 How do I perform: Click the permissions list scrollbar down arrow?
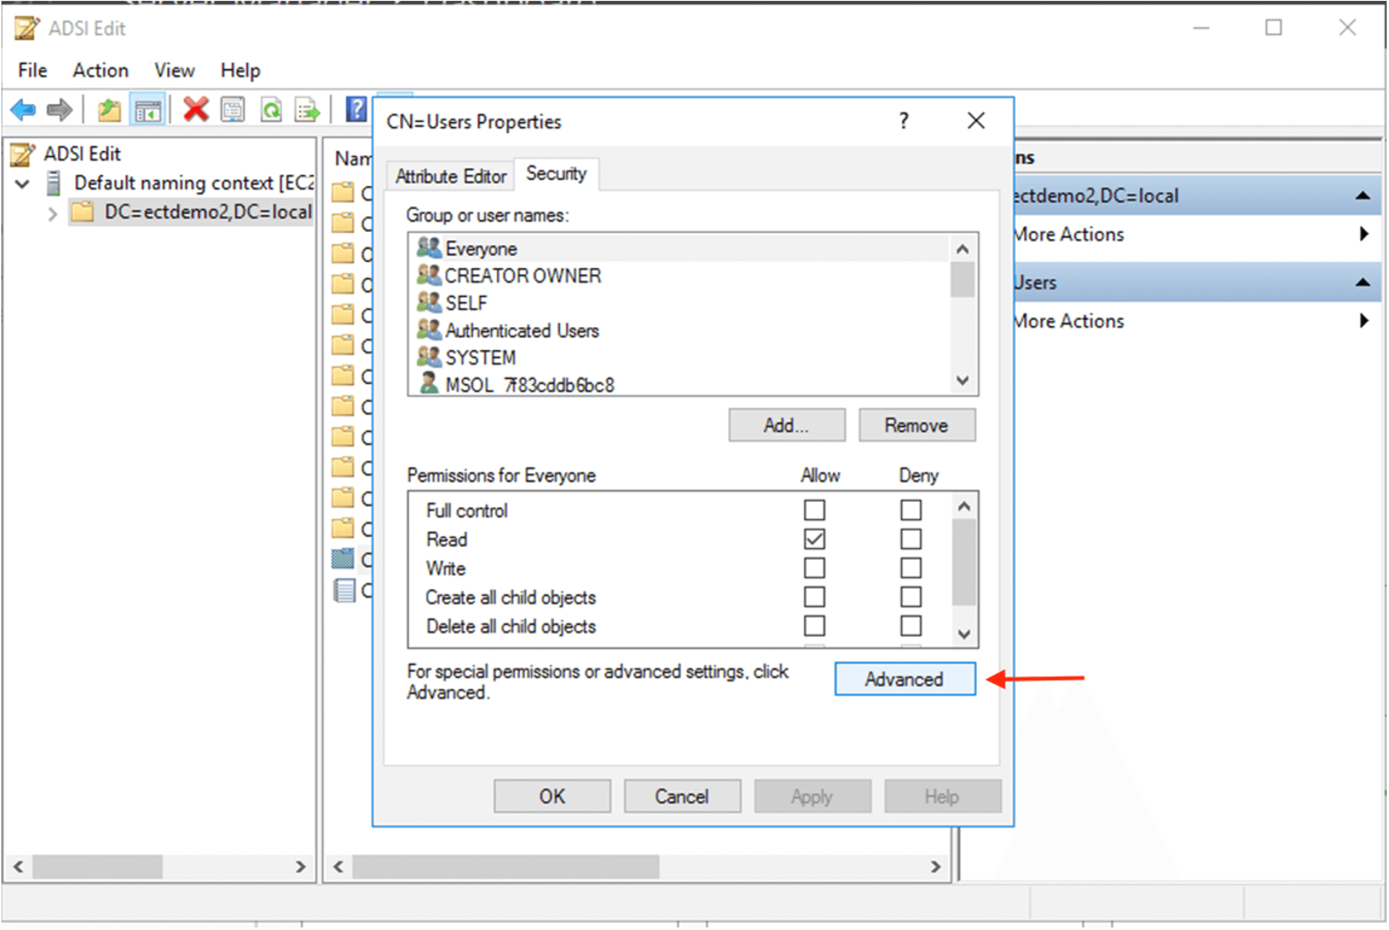point(964,634)
